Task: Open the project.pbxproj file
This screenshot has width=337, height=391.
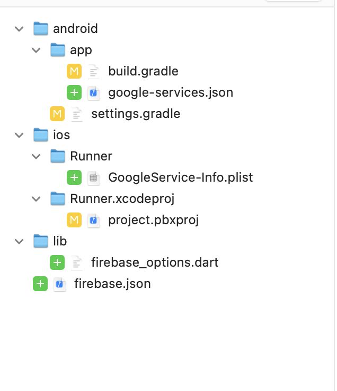Action: click(153, 220)
